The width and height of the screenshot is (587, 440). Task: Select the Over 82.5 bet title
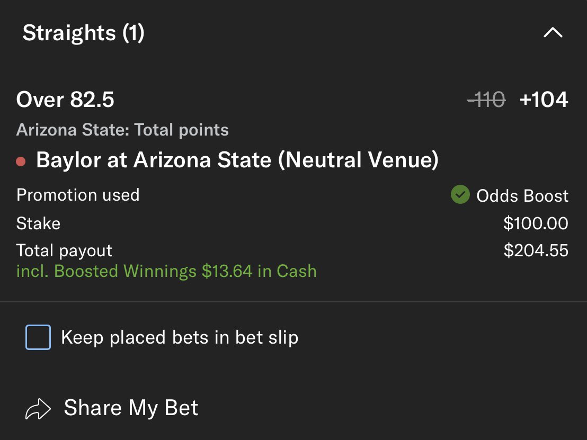pyautogui.click(x=65, y=100)
